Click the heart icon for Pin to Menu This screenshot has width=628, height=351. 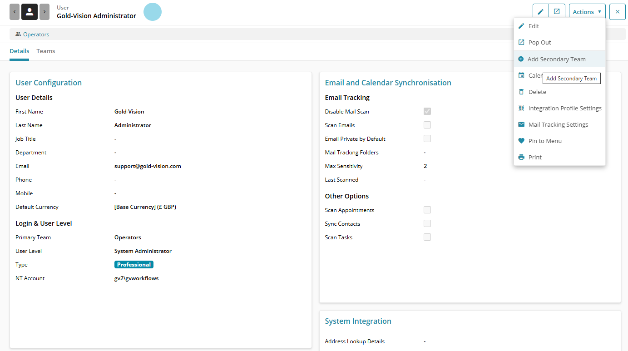(x=521, y=141)
